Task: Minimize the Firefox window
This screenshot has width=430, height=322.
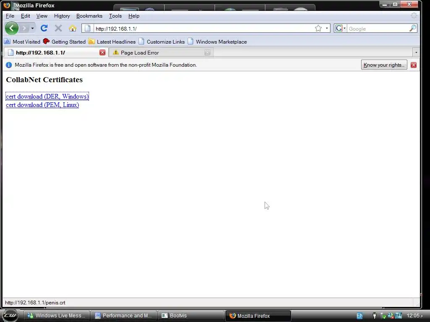Action: click(x=385, y=4)
